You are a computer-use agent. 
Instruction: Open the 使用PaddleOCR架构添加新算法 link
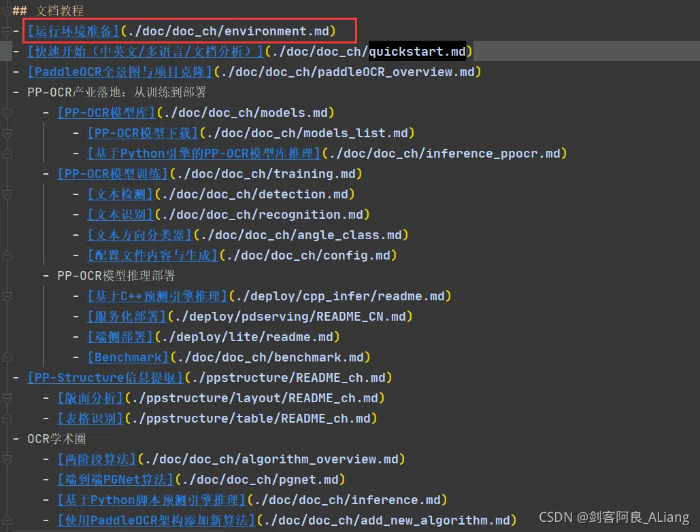pos(156,520)
